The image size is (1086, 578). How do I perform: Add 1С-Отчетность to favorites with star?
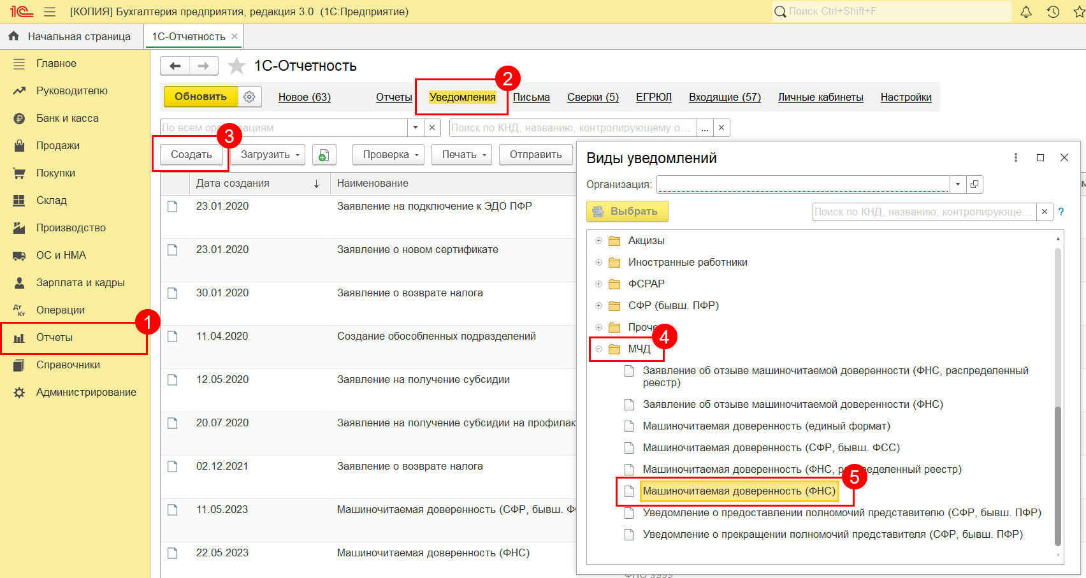pyautogui.click(x=237, y=66)
